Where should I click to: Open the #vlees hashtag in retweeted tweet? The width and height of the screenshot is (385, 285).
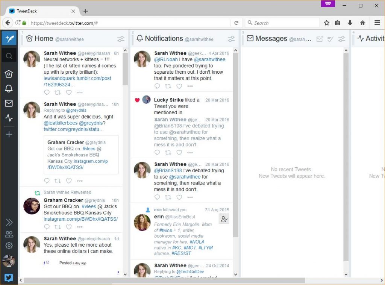point(89,206)
